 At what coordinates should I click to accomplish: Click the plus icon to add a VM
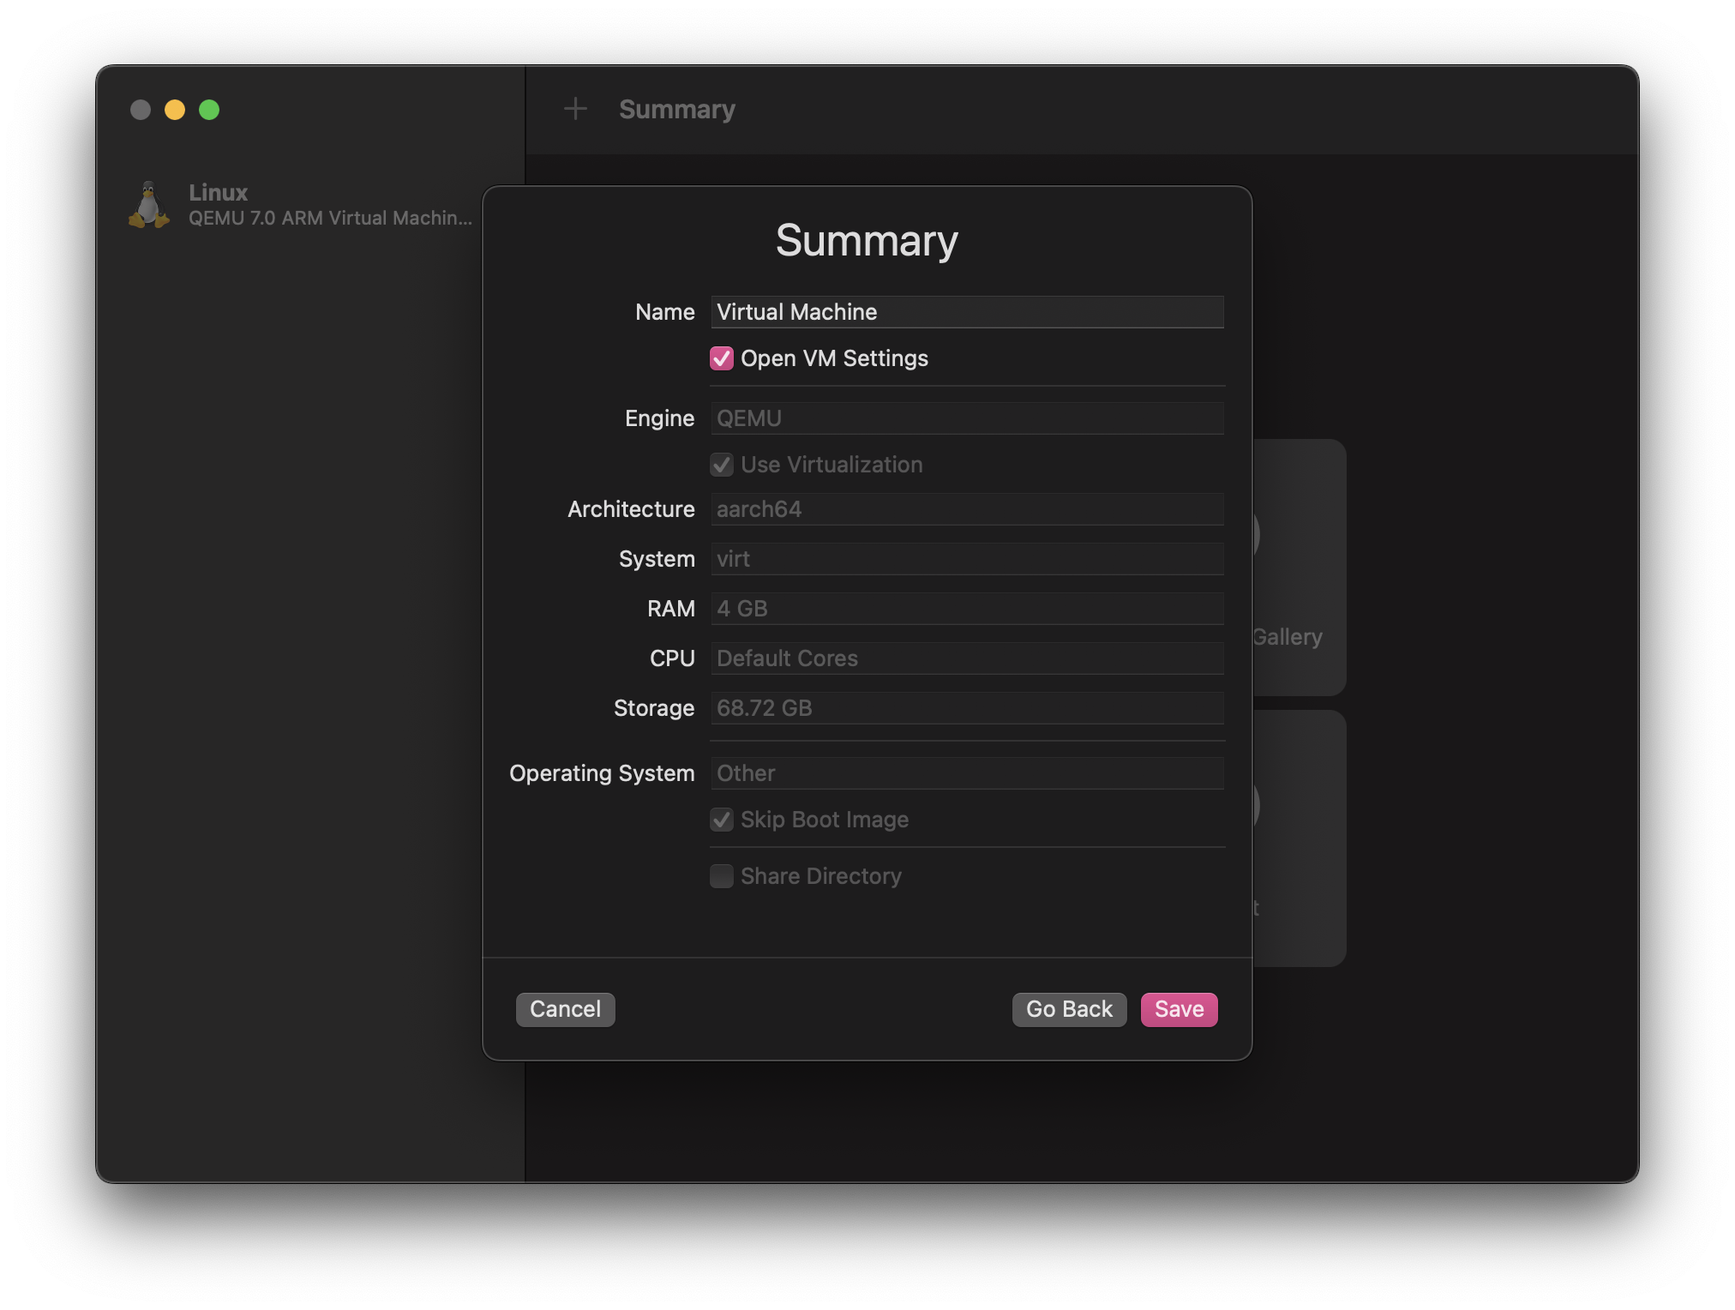pyautogui.click(x=575, y=109)
